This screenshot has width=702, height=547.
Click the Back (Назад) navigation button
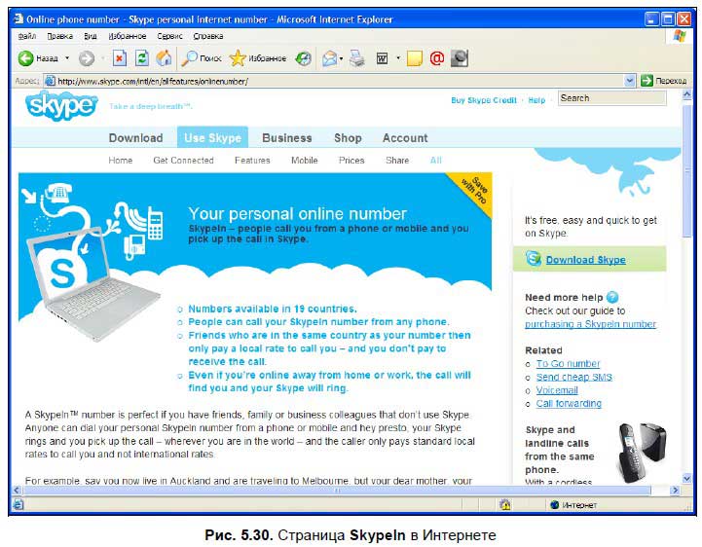[39, 58]
